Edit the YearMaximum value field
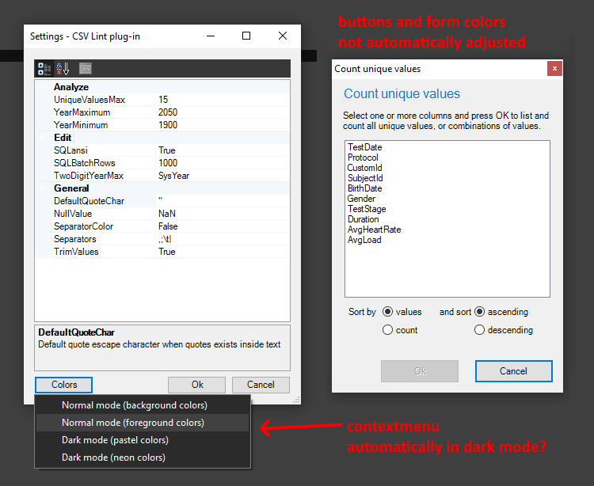Image resolution: width=594 pixels, height=486 pixels. pyautogui.click(x=222, y=112)
